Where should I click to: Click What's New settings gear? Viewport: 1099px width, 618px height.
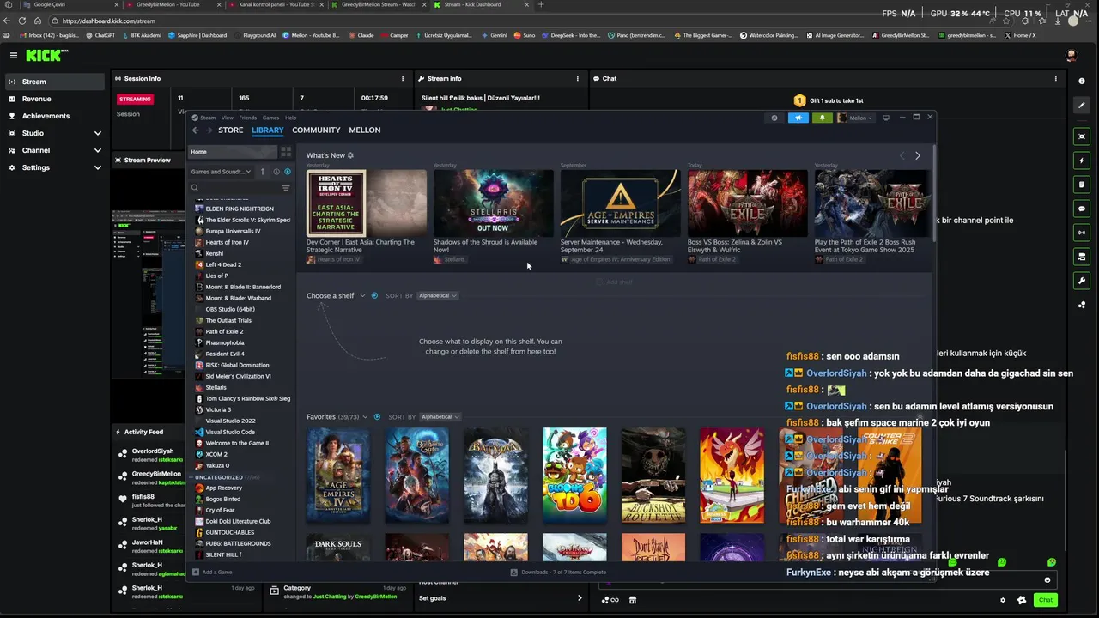click(350, 155)
